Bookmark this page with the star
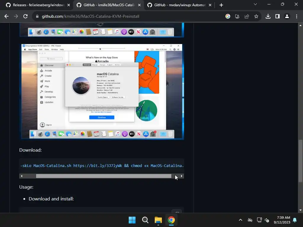This screenshot has height=227, width=303. click(256, 17)
